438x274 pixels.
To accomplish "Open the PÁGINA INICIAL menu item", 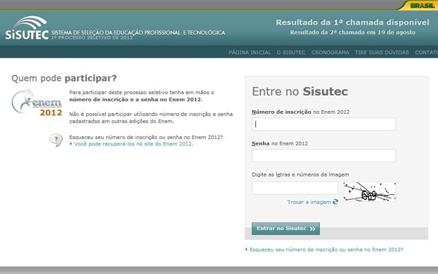I will (249, 52).
